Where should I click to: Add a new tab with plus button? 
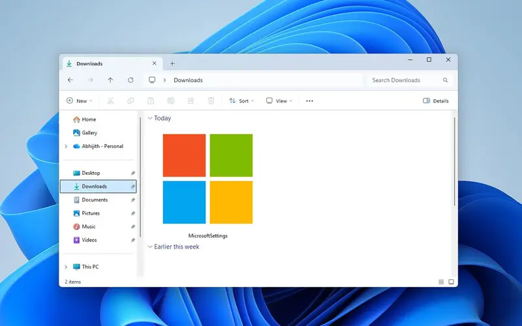pyautogui.click(x=172, y=63)
